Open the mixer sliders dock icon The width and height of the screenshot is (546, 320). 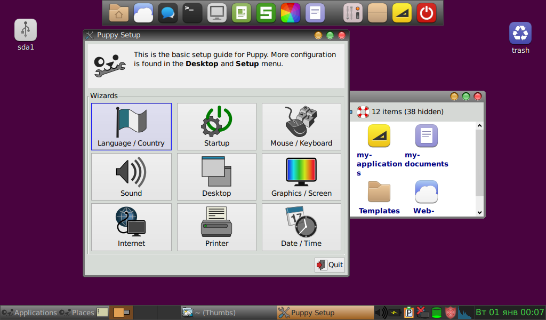click(353, 13)
